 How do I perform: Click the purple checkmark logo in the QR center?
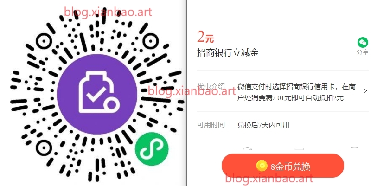coord(97,94)
